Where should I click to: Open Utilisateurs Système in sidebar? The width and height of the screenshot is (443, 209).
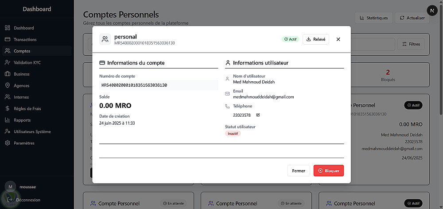click(x=32, y=131)
